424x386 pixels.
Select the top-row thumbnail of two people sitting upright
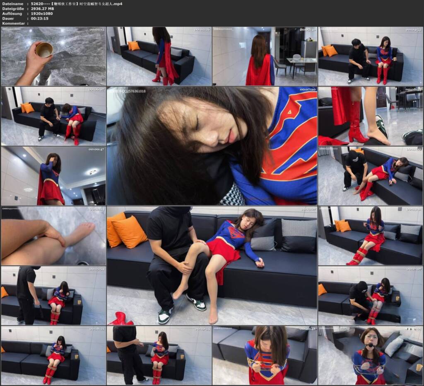coord(371,56)
